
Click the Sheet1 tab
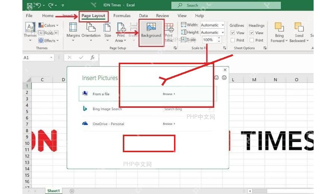[x=53, y=191]
